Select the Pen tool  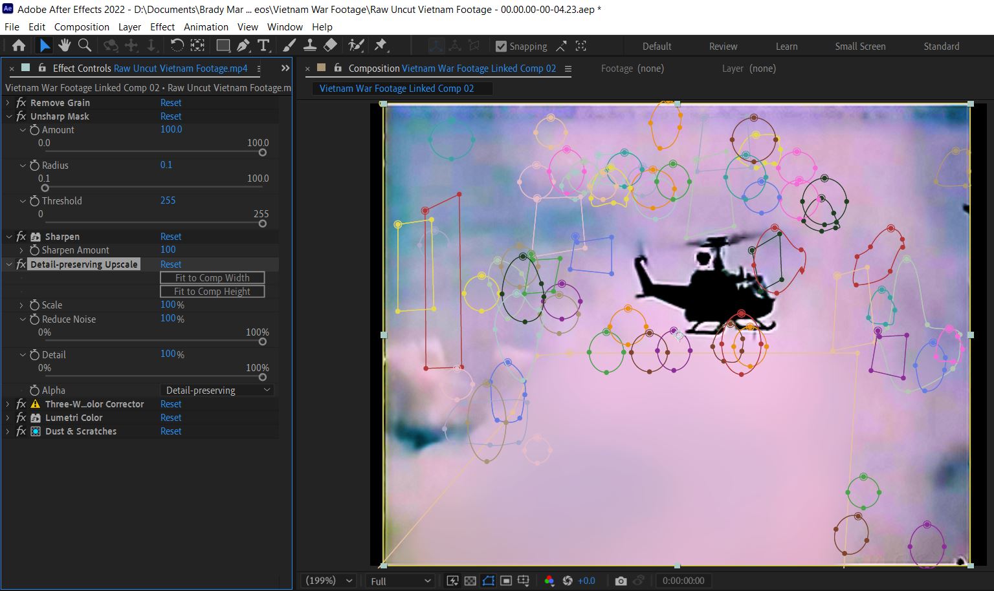[243, 45]
